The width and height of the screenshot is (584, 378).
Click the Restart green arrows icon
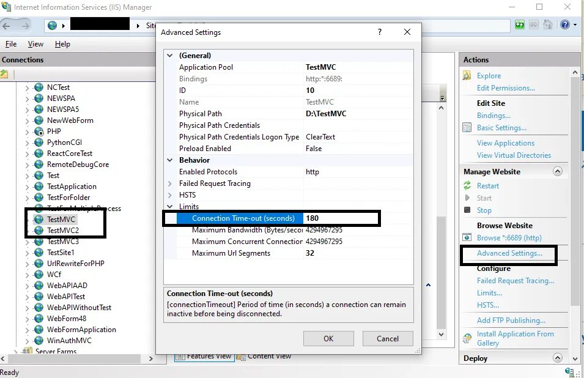(467, 185)
